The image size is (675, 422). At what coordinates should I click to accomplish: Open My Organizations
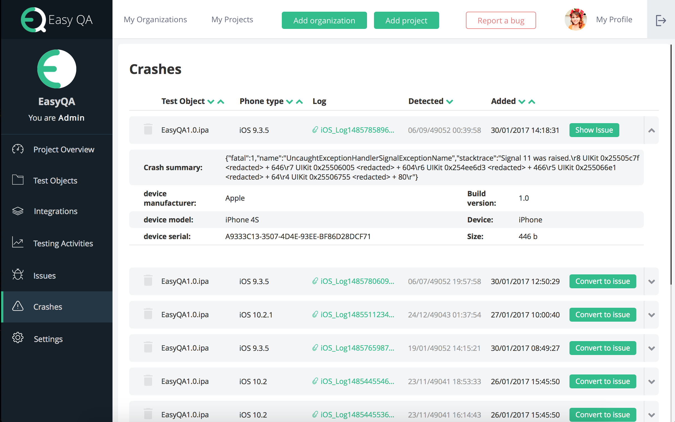click(x=155, y=19)
